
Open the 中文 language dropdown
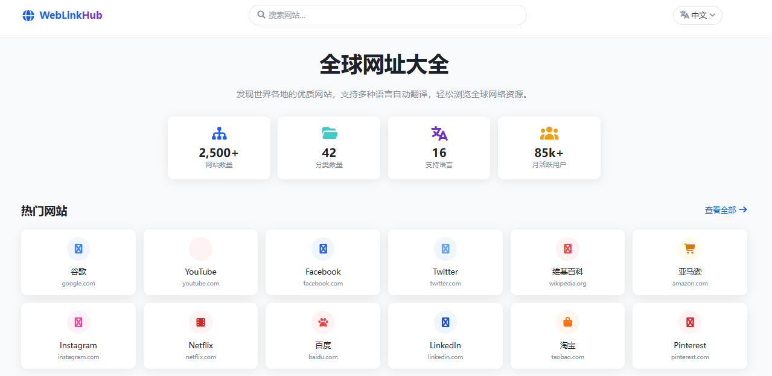[697, 15]
